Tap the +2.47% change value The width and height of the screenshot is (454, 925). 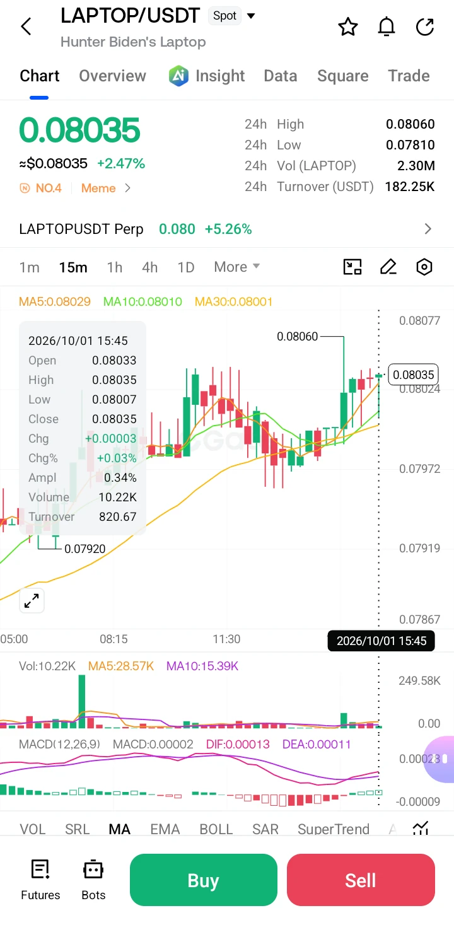click(121, 164)
